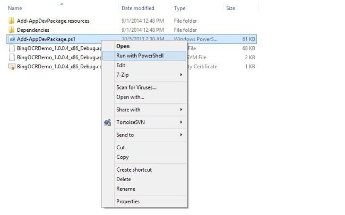Select the Dependencies folder name

pyautogui.click(x=33, y=30)
